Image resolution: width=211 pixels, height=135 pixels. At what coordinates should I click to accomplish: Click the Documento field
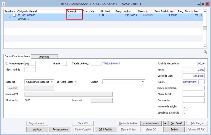194,100
